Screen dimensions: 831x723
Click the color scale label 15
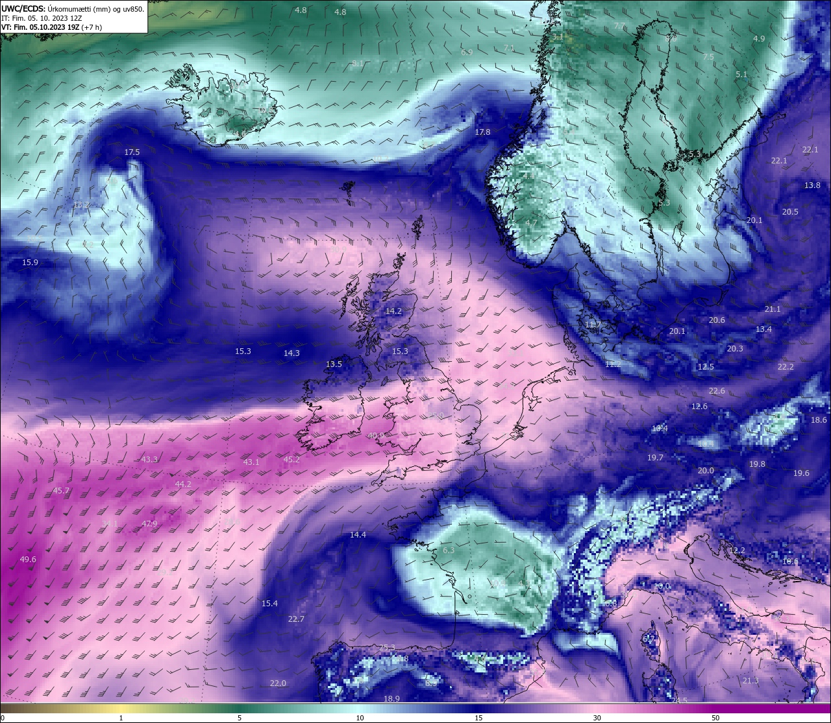[478, 718]
